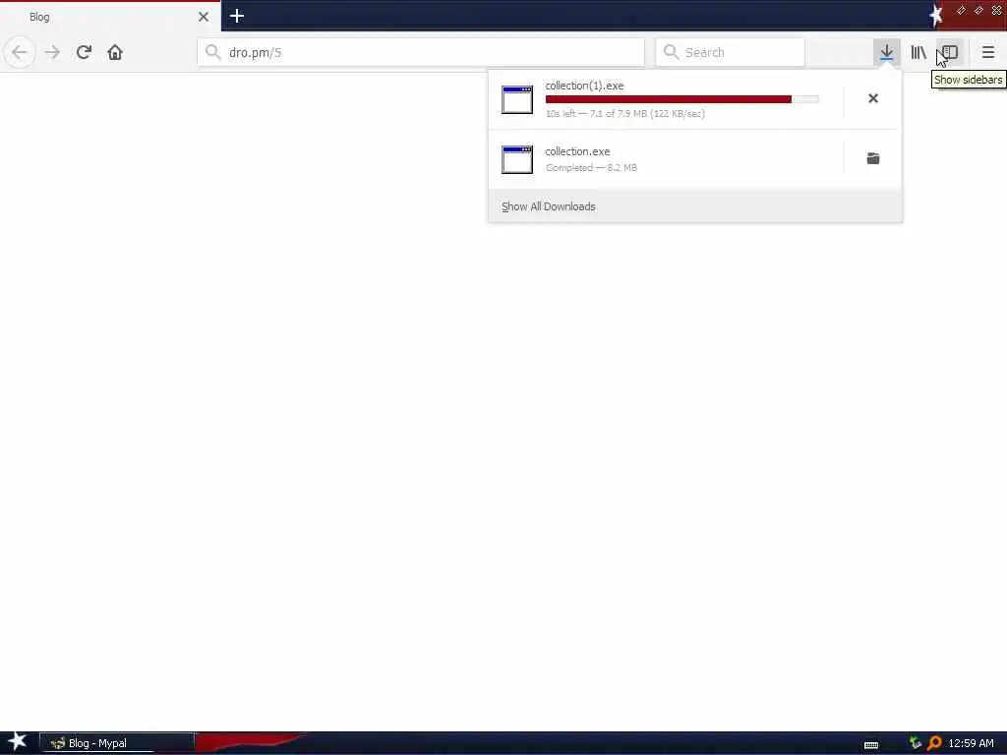Open a new tab with plus button
Image resolution: width=1007 pixels, height=755 pixels.
pyautogui.click(x=236, y=16)
